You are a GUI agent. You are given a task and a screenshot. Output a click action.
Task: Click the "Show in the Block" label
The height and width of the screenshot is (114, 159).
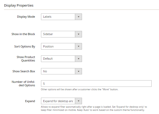tap(23, 34)
